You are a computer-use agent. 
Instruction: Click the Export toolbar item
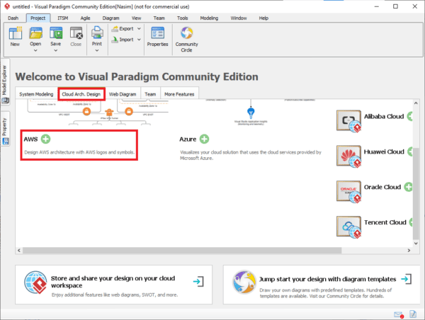[126, 29]
